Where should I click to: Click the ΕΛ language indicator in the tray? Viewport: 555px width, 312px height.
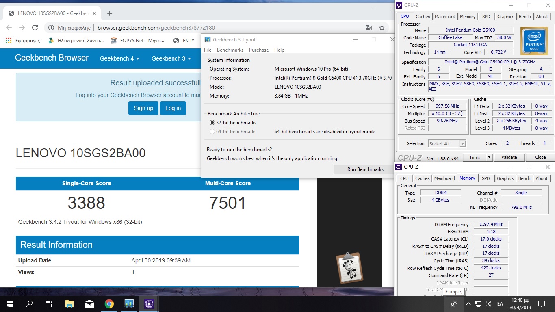pos(500,303)
